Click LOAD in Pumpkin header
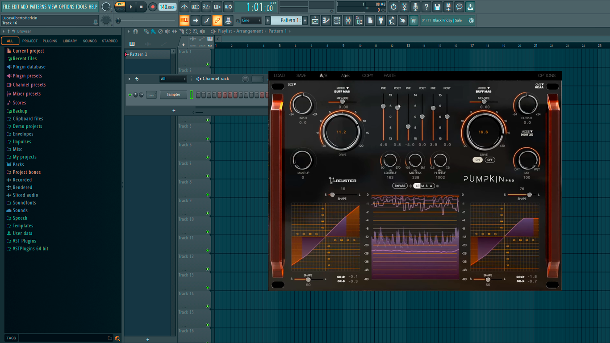Viewport: 610px width, 343px height. tap(279, 75)
